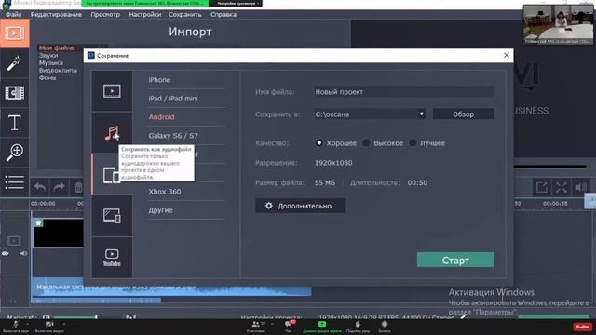596x335 pixels.
Task: Click the green Старт button
Action: (455, 260)
